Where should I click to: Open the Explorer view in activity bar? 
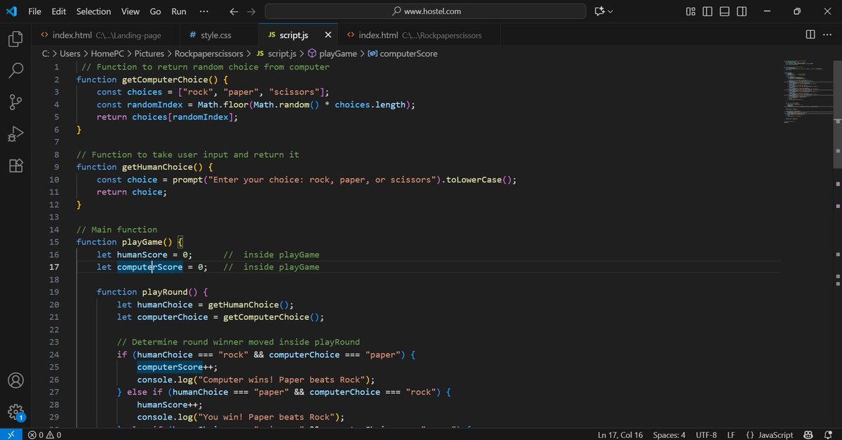[15, 39]
